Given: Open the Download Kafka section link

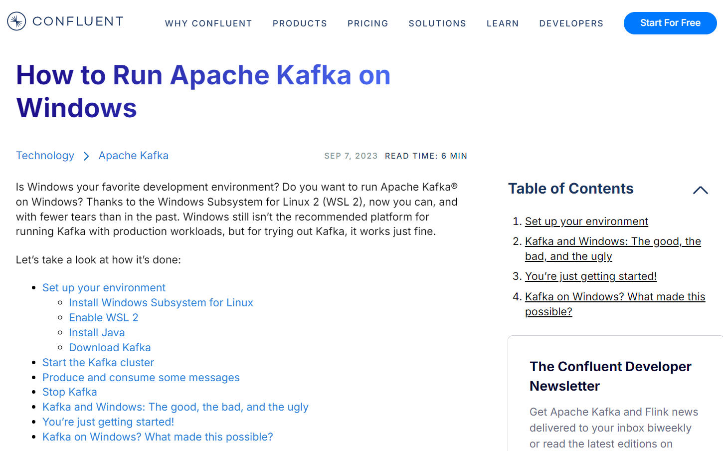Looking at the screenshot, I should click(x=110, y=348).
